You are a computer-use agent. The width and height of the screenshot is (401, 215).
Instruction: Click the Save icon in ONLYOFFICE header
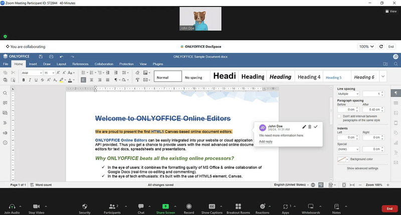click(41, 57)
